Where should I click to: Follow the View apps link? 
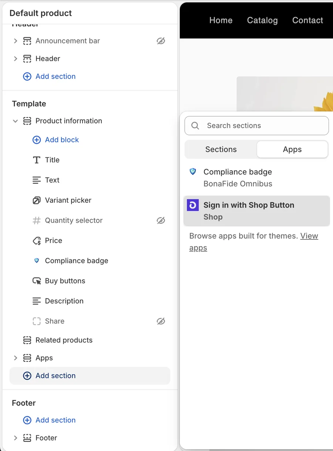coord(254,242)
